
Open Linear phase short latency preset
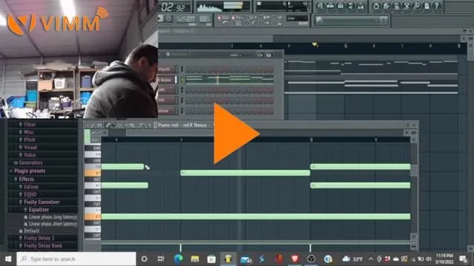pos(50,224)
